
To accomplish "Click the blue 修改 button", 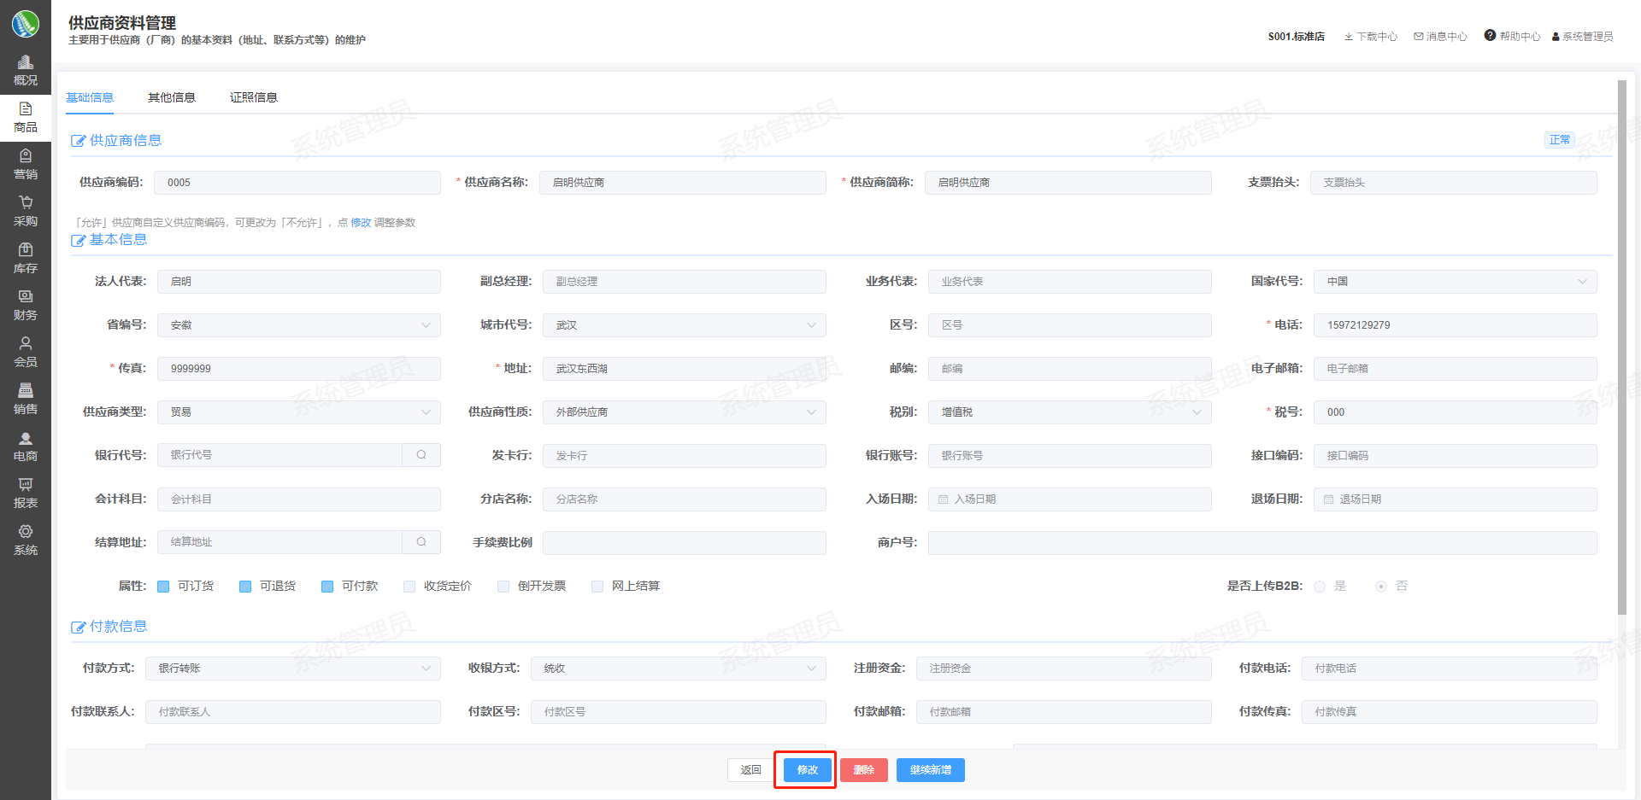I will pos(808,770).
